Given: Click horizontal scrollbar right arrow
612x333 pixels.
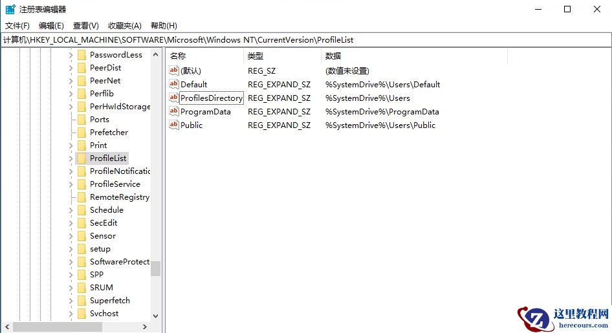Looking at the screenshot, I should [x=145, y=327].
